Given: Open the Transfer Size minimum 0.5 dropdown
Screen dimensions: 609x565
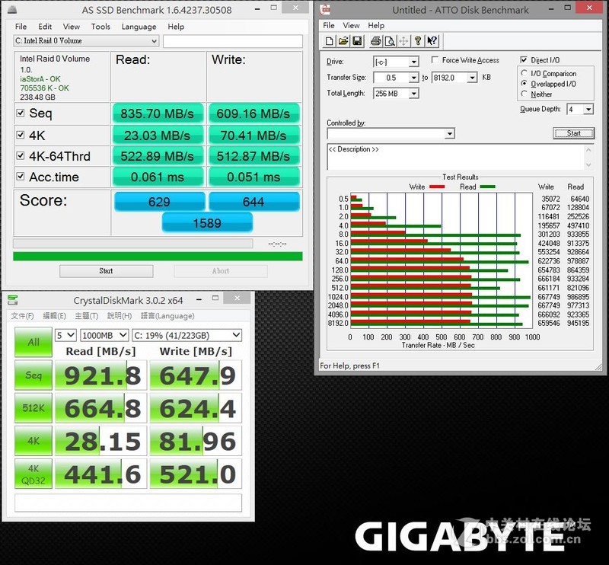Looking at the screenshot, I should coord(414,78).
